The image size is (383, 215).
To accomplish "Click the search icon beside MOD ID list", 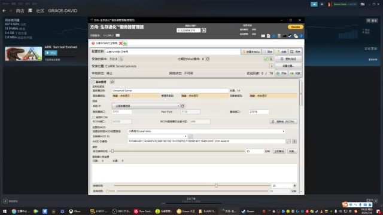I will pyautogui.click(x=288, y=142).
